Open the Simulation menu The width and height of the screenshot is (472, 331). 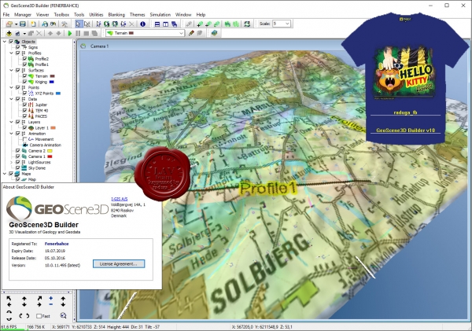tap(160, 14)
